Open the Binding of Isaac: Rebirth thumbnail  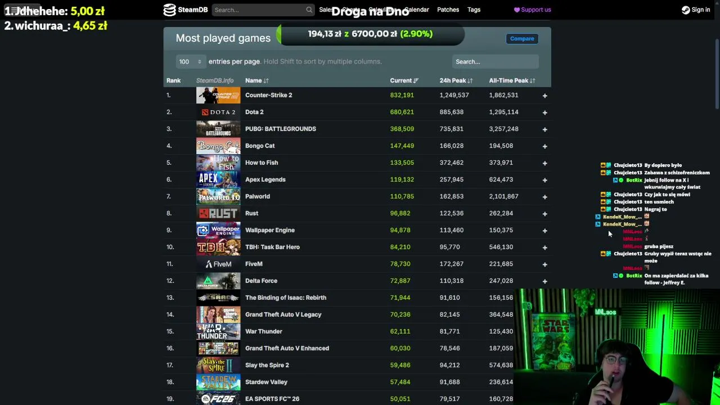click(x=218, y=298)
